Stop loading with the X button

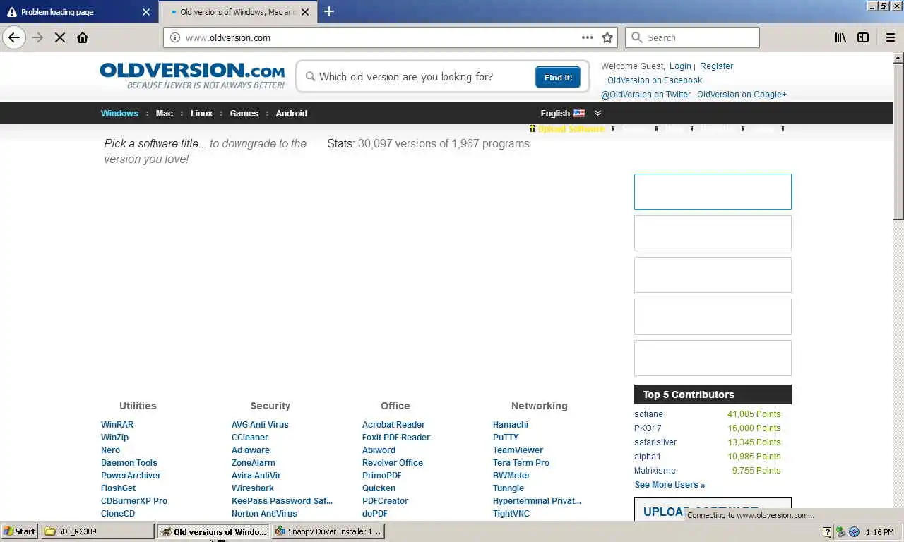[x=60, y=37]
